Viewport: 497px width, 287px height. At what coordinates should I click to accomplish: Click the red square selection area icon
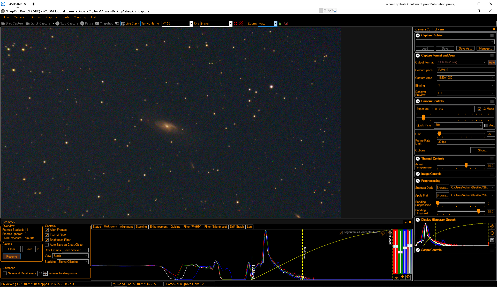pos(236,23)
